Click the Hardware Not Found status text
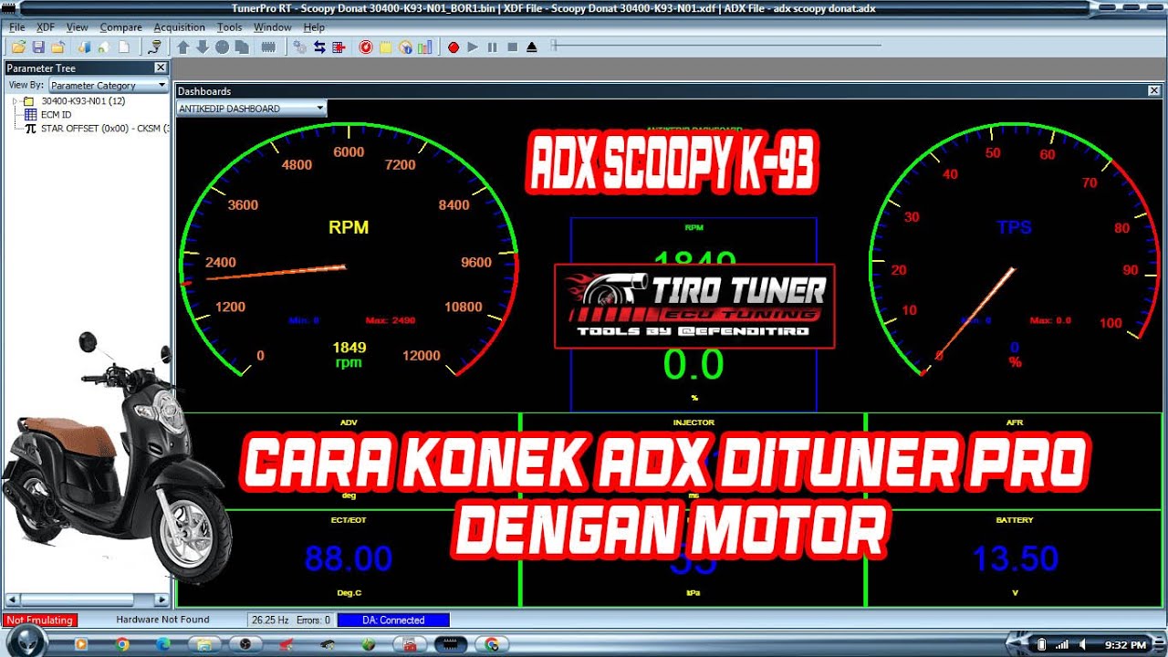 162,620
